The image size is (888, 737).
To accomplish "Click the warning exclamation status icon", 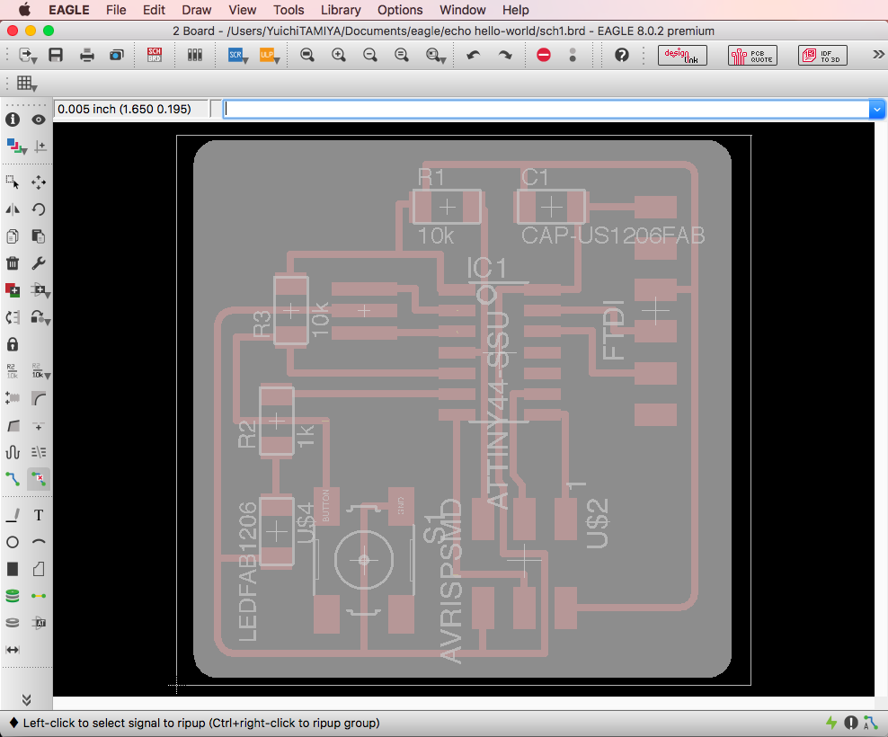I will tap(850, 723).
